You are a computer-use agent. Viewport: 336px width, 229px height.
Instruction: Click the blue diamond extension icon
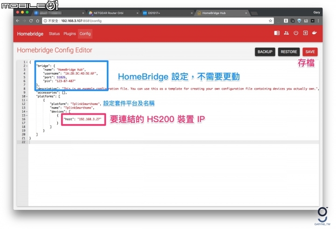pos(299,21)
